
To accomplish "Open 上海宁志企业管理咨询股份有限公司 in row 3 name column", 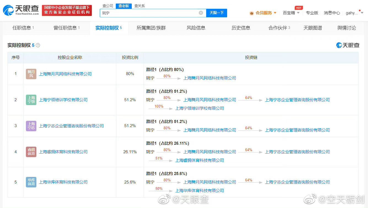I will [71, 126].
